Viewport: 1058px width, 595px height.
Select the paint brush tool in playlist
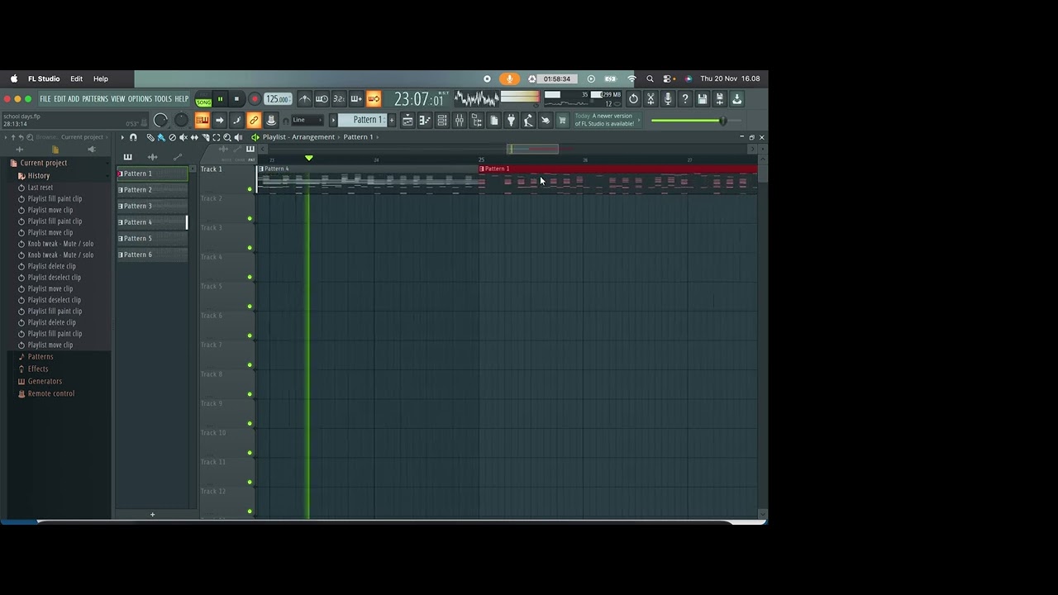coord(161,137)
